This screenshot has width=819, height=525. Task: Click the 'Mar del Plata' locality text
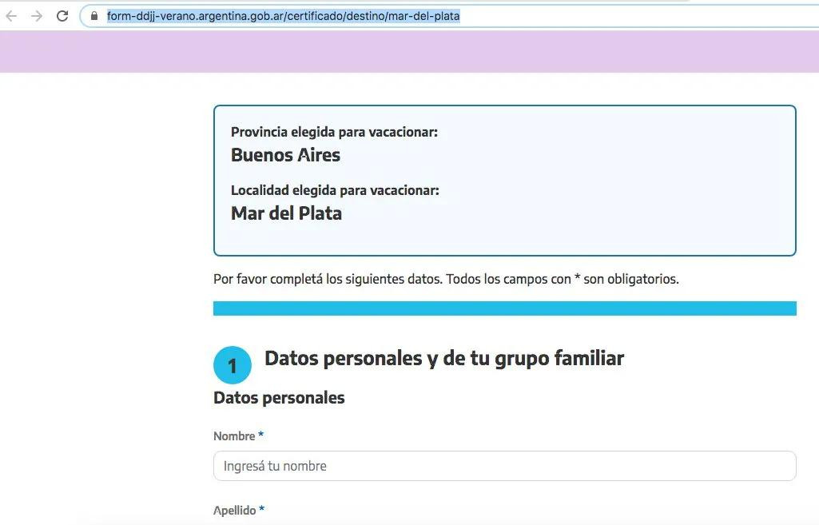tap(286, 213)
